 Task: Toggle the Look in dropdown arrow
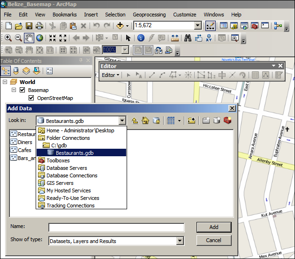122,121
